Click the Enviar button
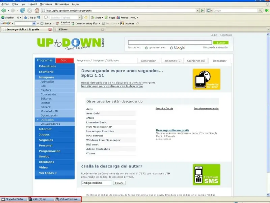 pos(119,183)
